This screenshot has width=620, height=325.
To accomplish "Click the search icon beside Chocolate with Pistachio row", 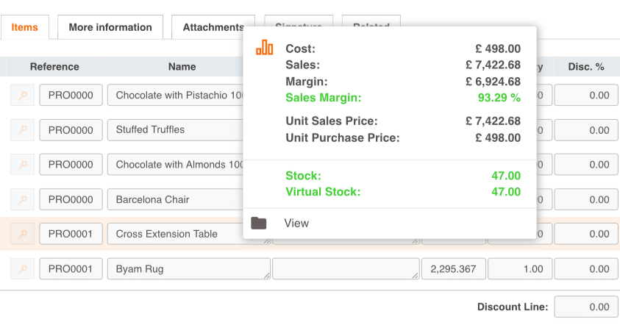I will point(22,96).
